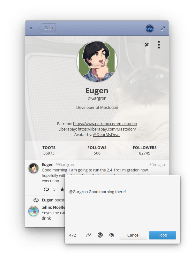The height and width of the screenshot is (257, 194).
Task: Click into reply text field
Action: [x=123, y=203]
